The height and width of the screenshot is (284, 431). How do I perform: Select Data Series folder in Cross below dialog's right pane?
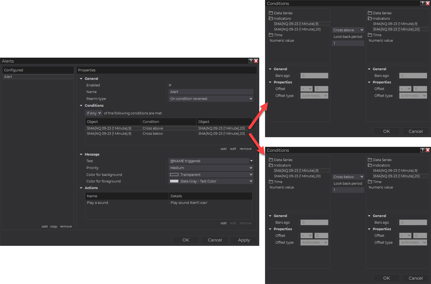coord(380,160)
